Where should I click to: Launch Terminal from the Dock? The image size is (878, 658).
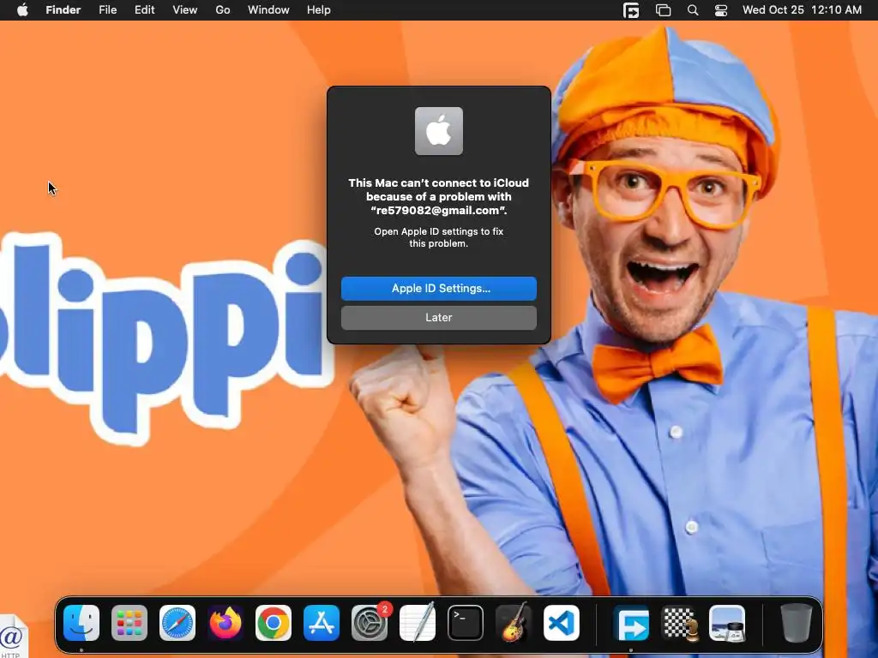click(466, 623)
